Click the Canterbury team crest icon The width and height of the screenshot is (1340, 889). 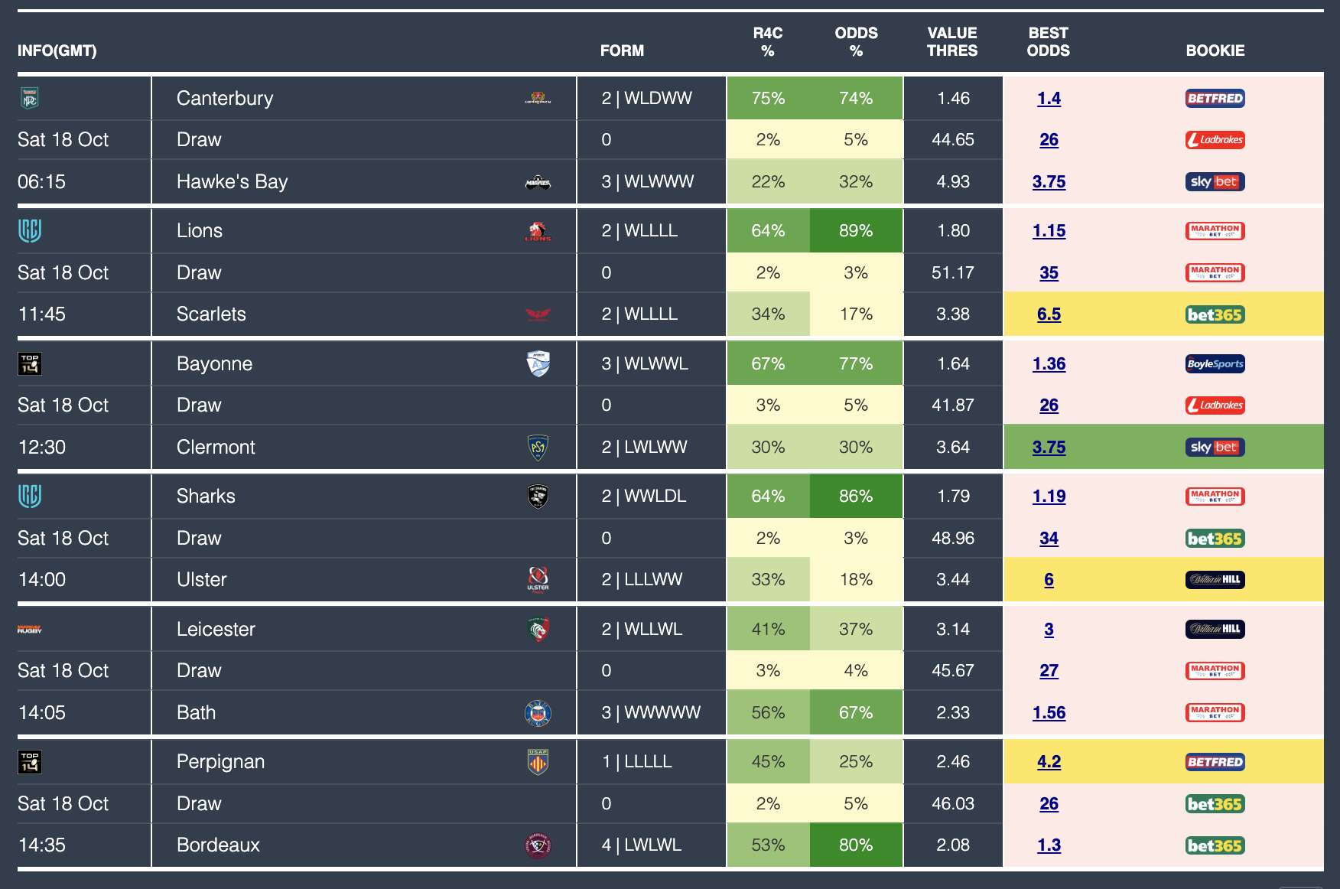pos(538,98)
